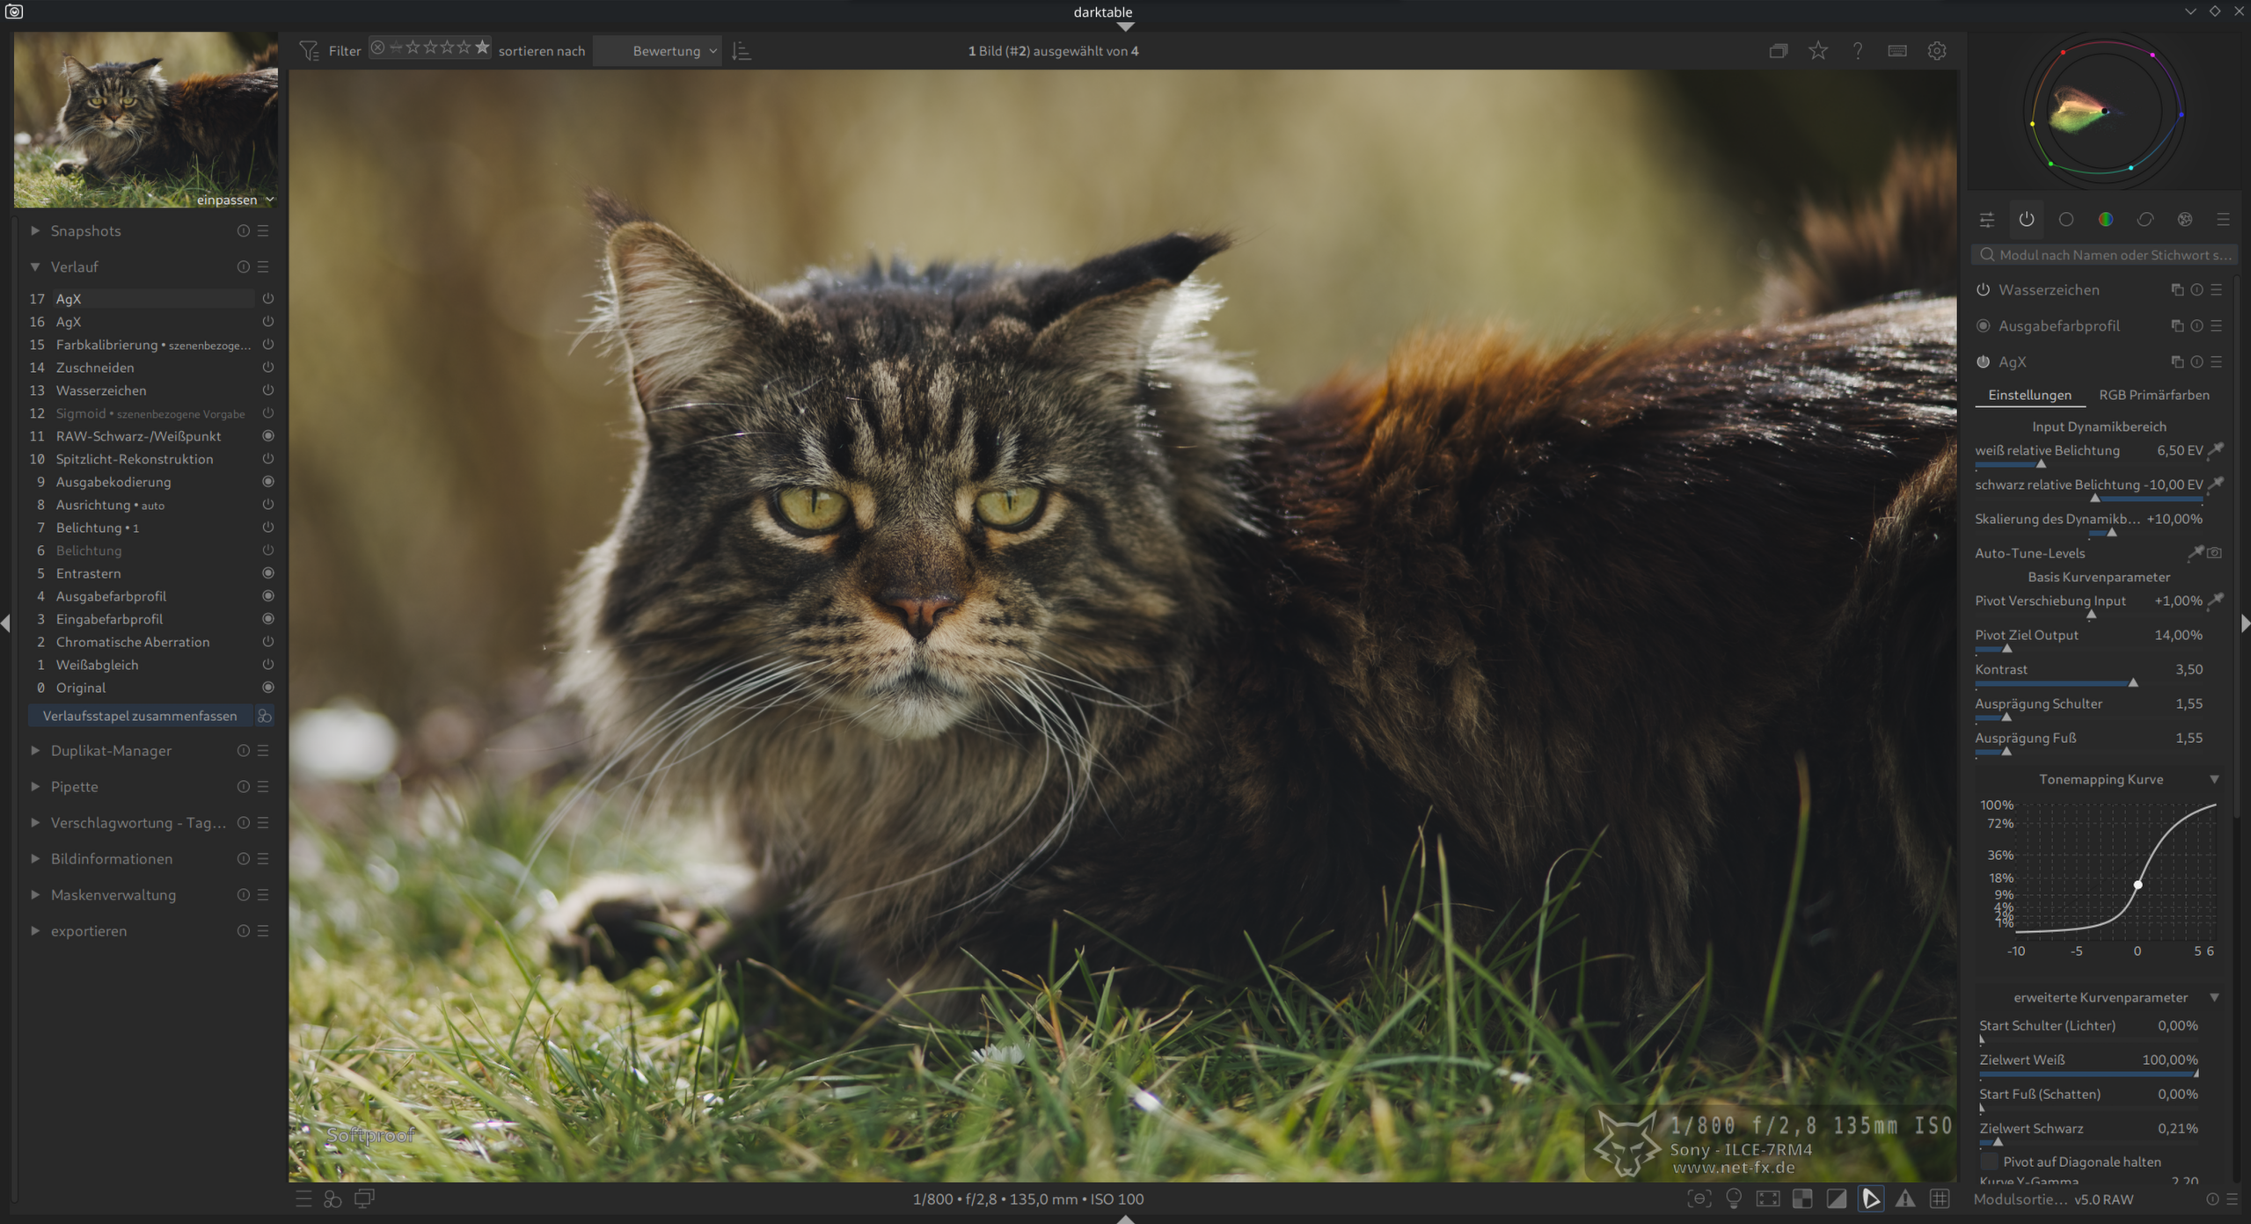Enable Pivot auf Diagonale halten checkbox
Image resolution: width=2251 pixels, height=1224 pixels.
[x=1988, y=1162]
